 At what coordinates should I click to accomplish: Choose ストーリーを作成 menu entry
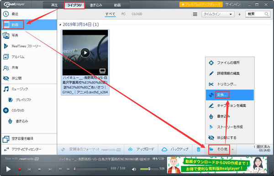coord(230,127)
